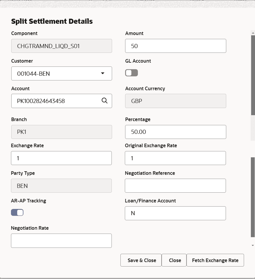Screen dimensions: 255x279
Task: Click the disabled Account Currency GBP field
Action: click(x=175, y=101)
